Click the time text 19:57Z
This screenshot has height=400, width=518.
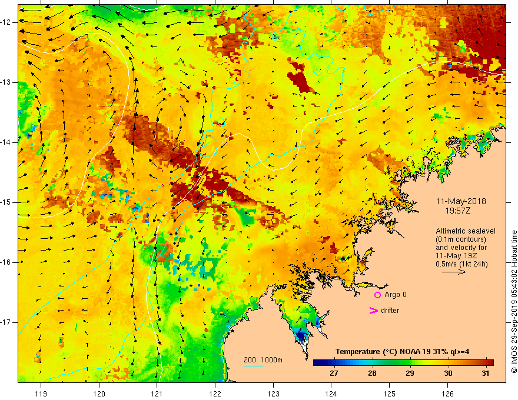point(457,211)
